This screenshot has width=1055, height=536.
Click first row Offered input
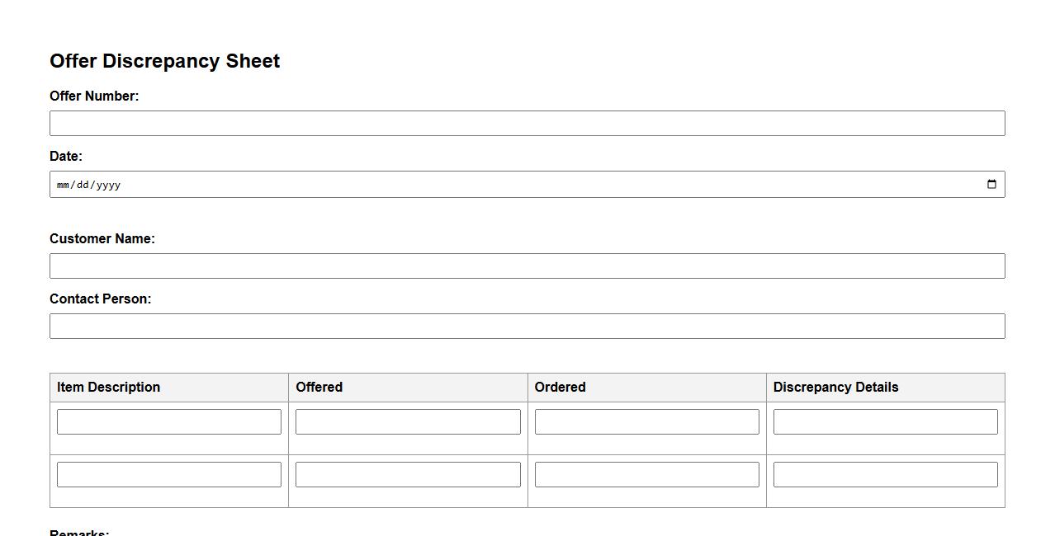click(x=408, y=421)
